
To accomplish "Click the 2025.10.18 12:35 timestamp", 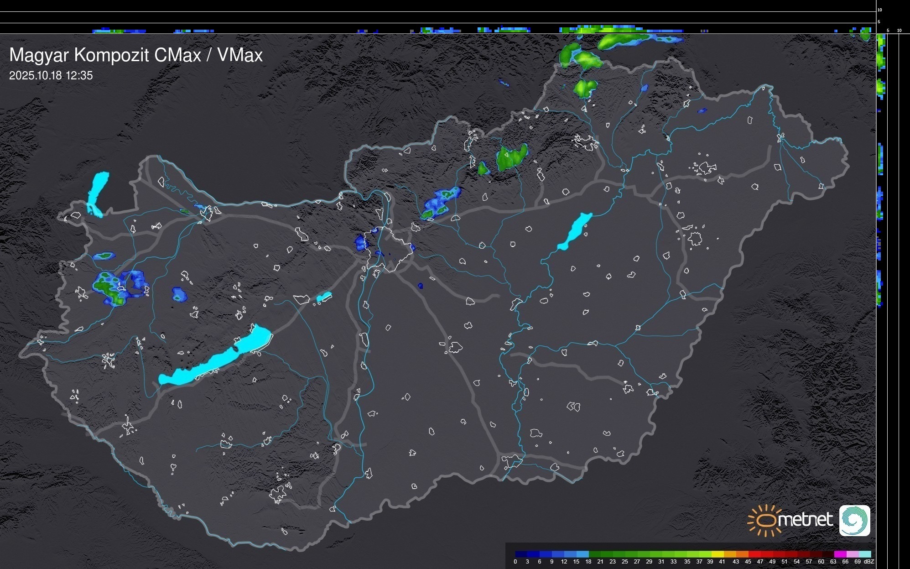I will point(51,75).
